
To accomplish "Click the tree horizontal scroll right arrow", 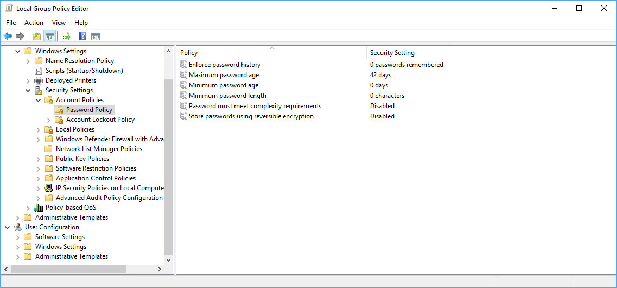I will (x=160, y=269).
